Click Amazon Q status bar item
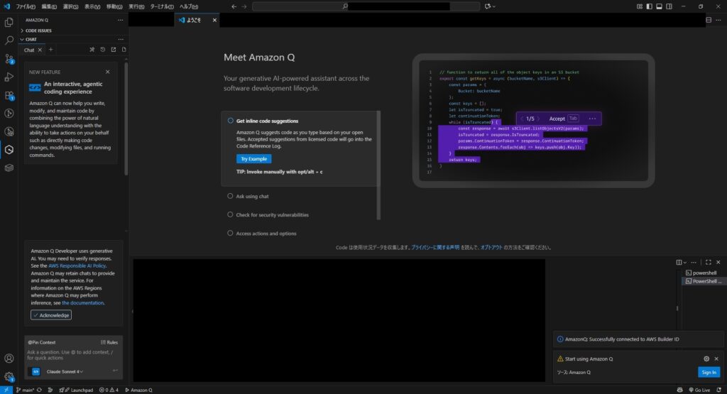This screenshot has height=394, width=727. (139, 390)
